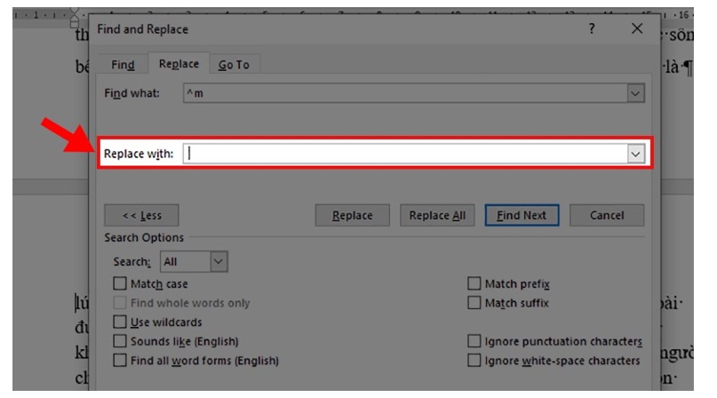This screenshot has height=398, width=717.
Task: Tick the Use wildcards option
Action: 120,322
